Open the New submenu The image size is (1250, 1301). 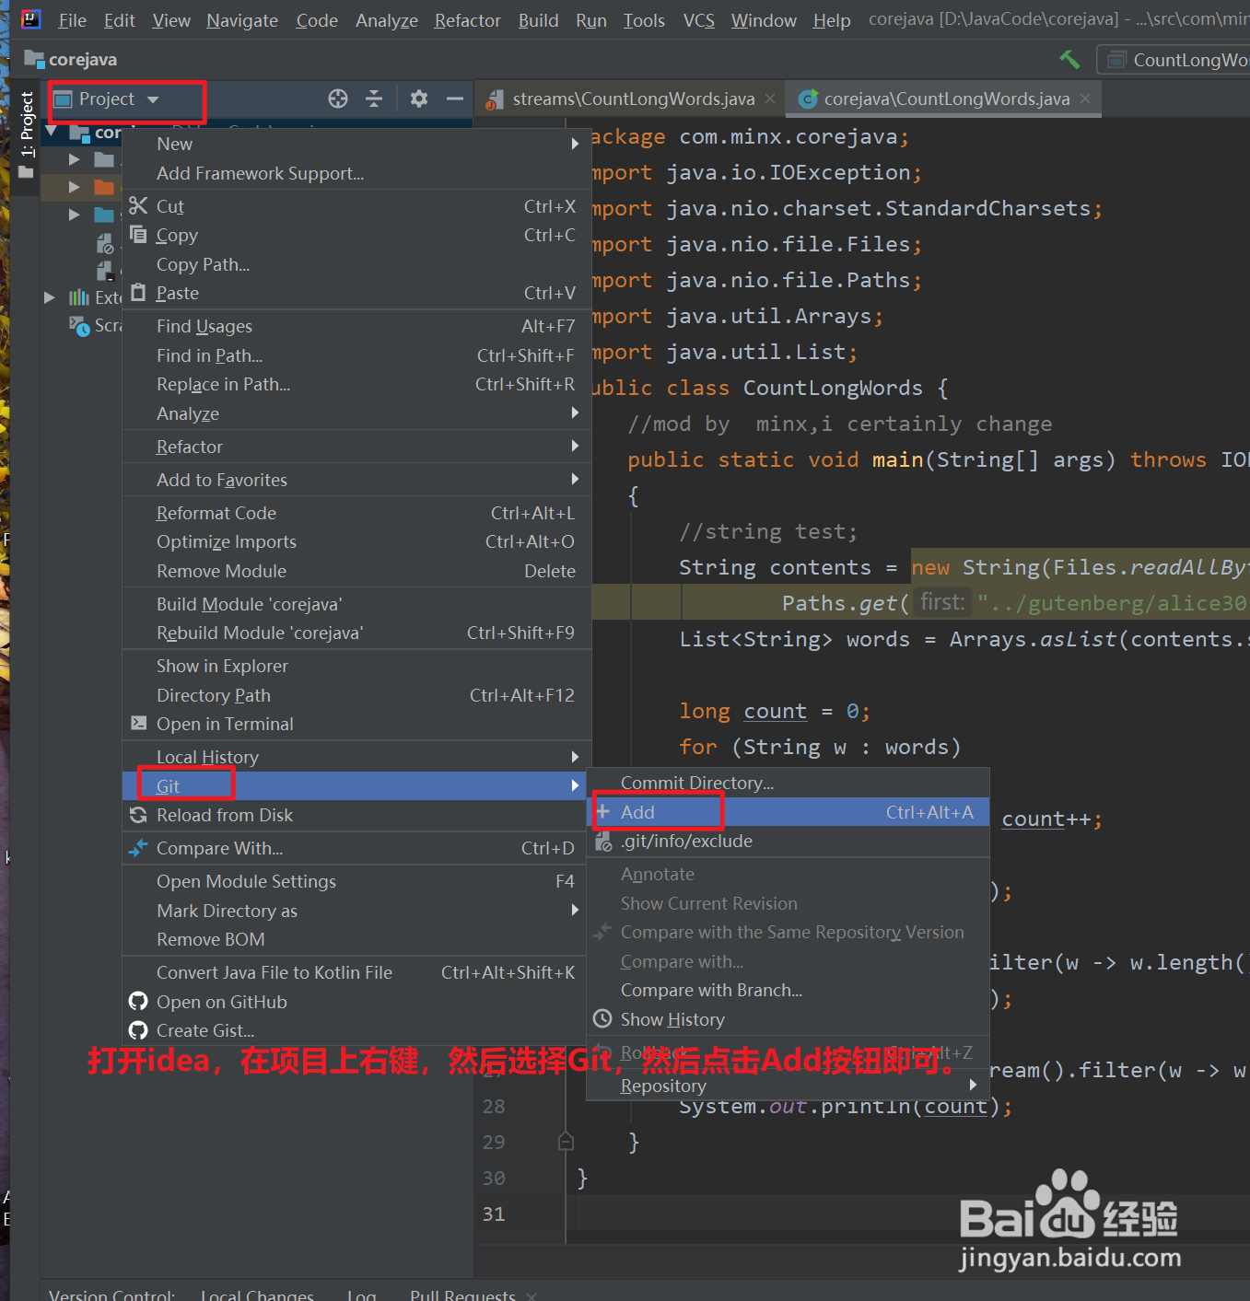tap(356, 144)
